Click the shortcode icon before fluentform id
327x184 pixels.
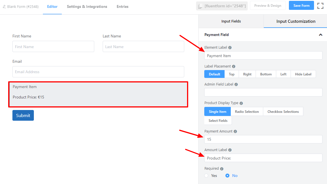(x=200, y=5)
